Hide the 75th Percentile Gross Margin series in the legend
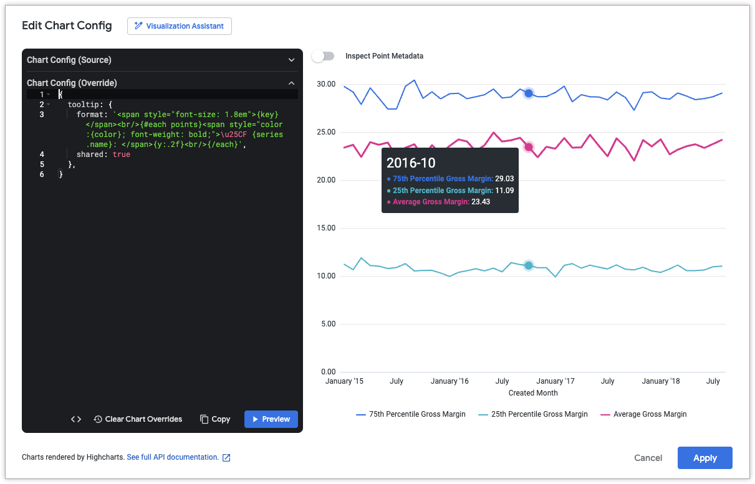This screenshot has height=484, width=755. [411, 414]
